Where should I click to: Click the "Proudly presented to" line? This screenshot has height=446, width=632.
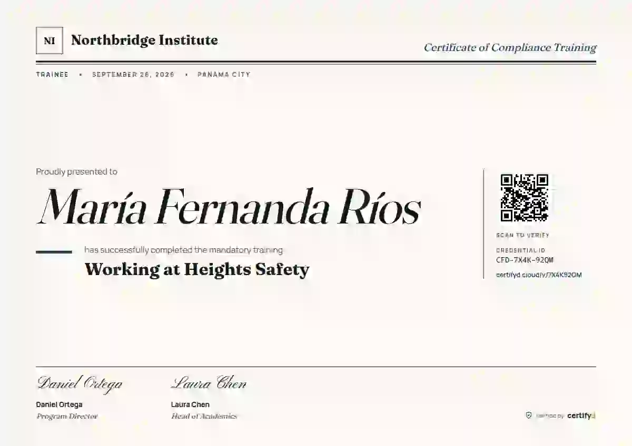point(77,171)
